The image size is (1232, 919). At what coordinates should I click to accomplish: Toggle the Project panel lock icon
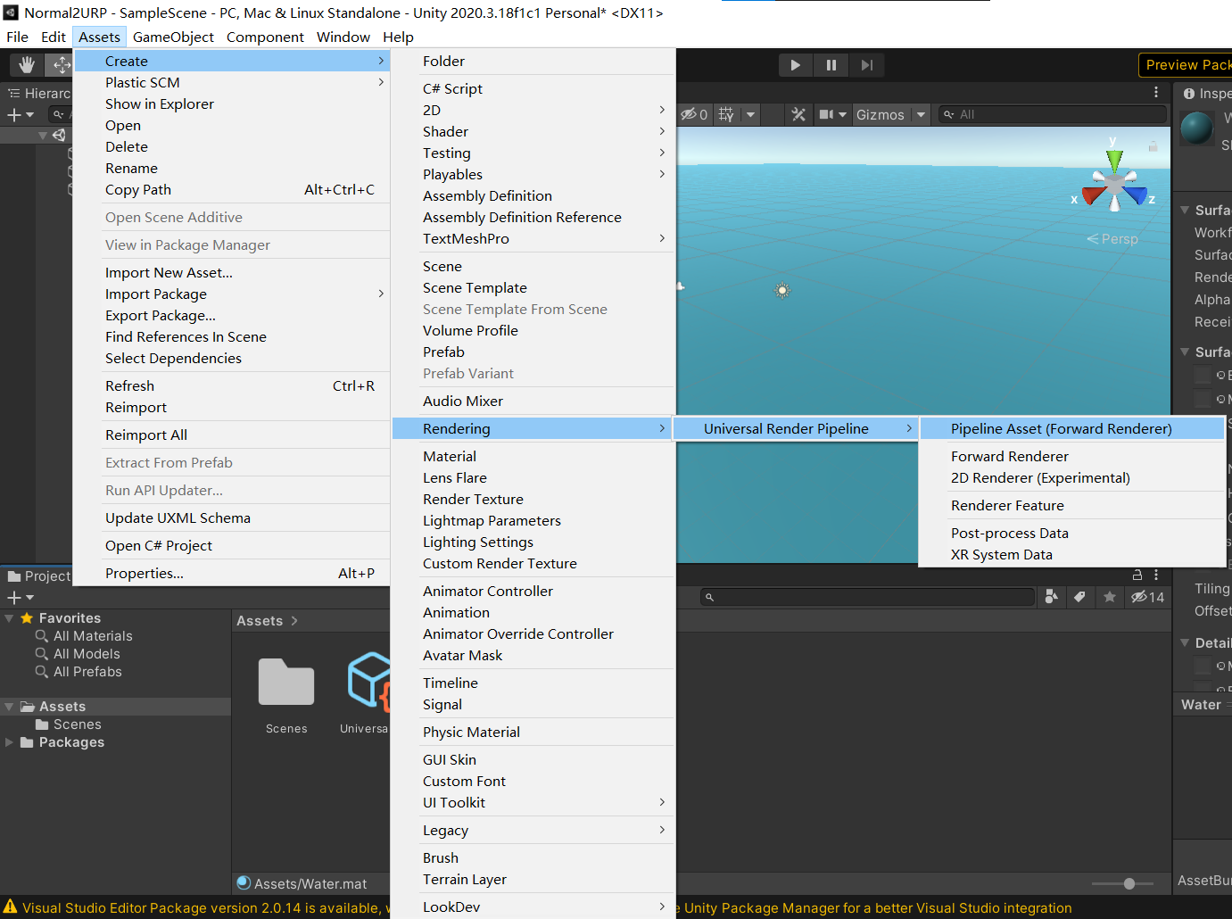(1137, 575)
